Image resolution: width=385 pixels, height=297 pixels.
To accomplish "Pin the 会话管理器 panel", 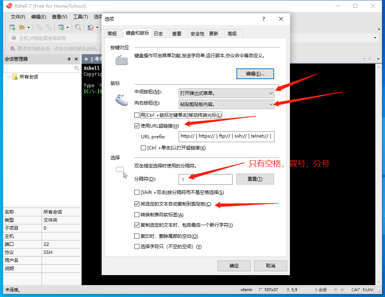I will (x=69, y=59).
